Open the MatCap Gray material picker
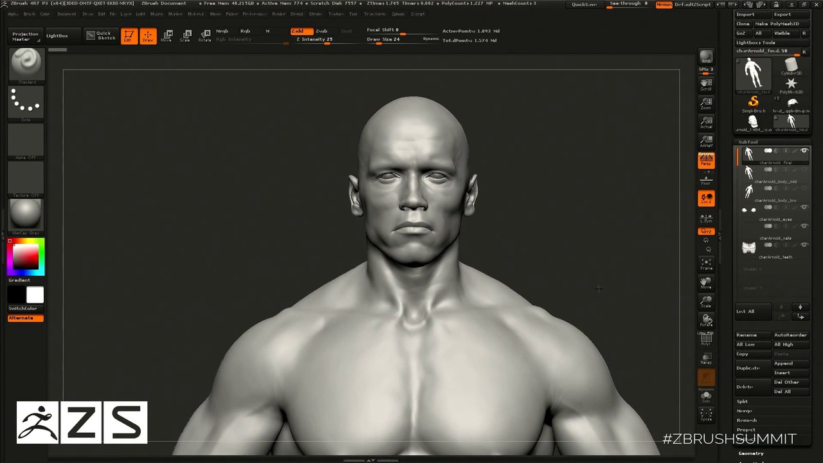 [26, 216]
